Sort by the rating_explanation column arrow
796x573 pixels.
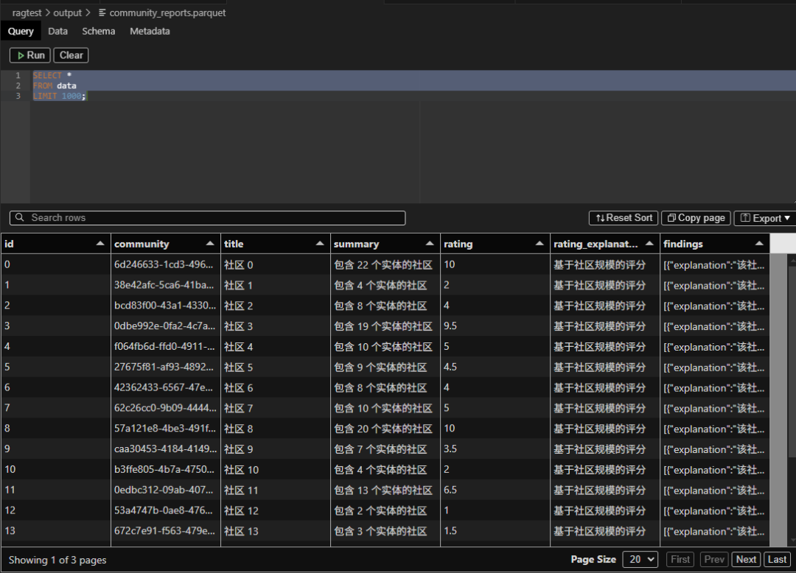click(x=649, y=244)
